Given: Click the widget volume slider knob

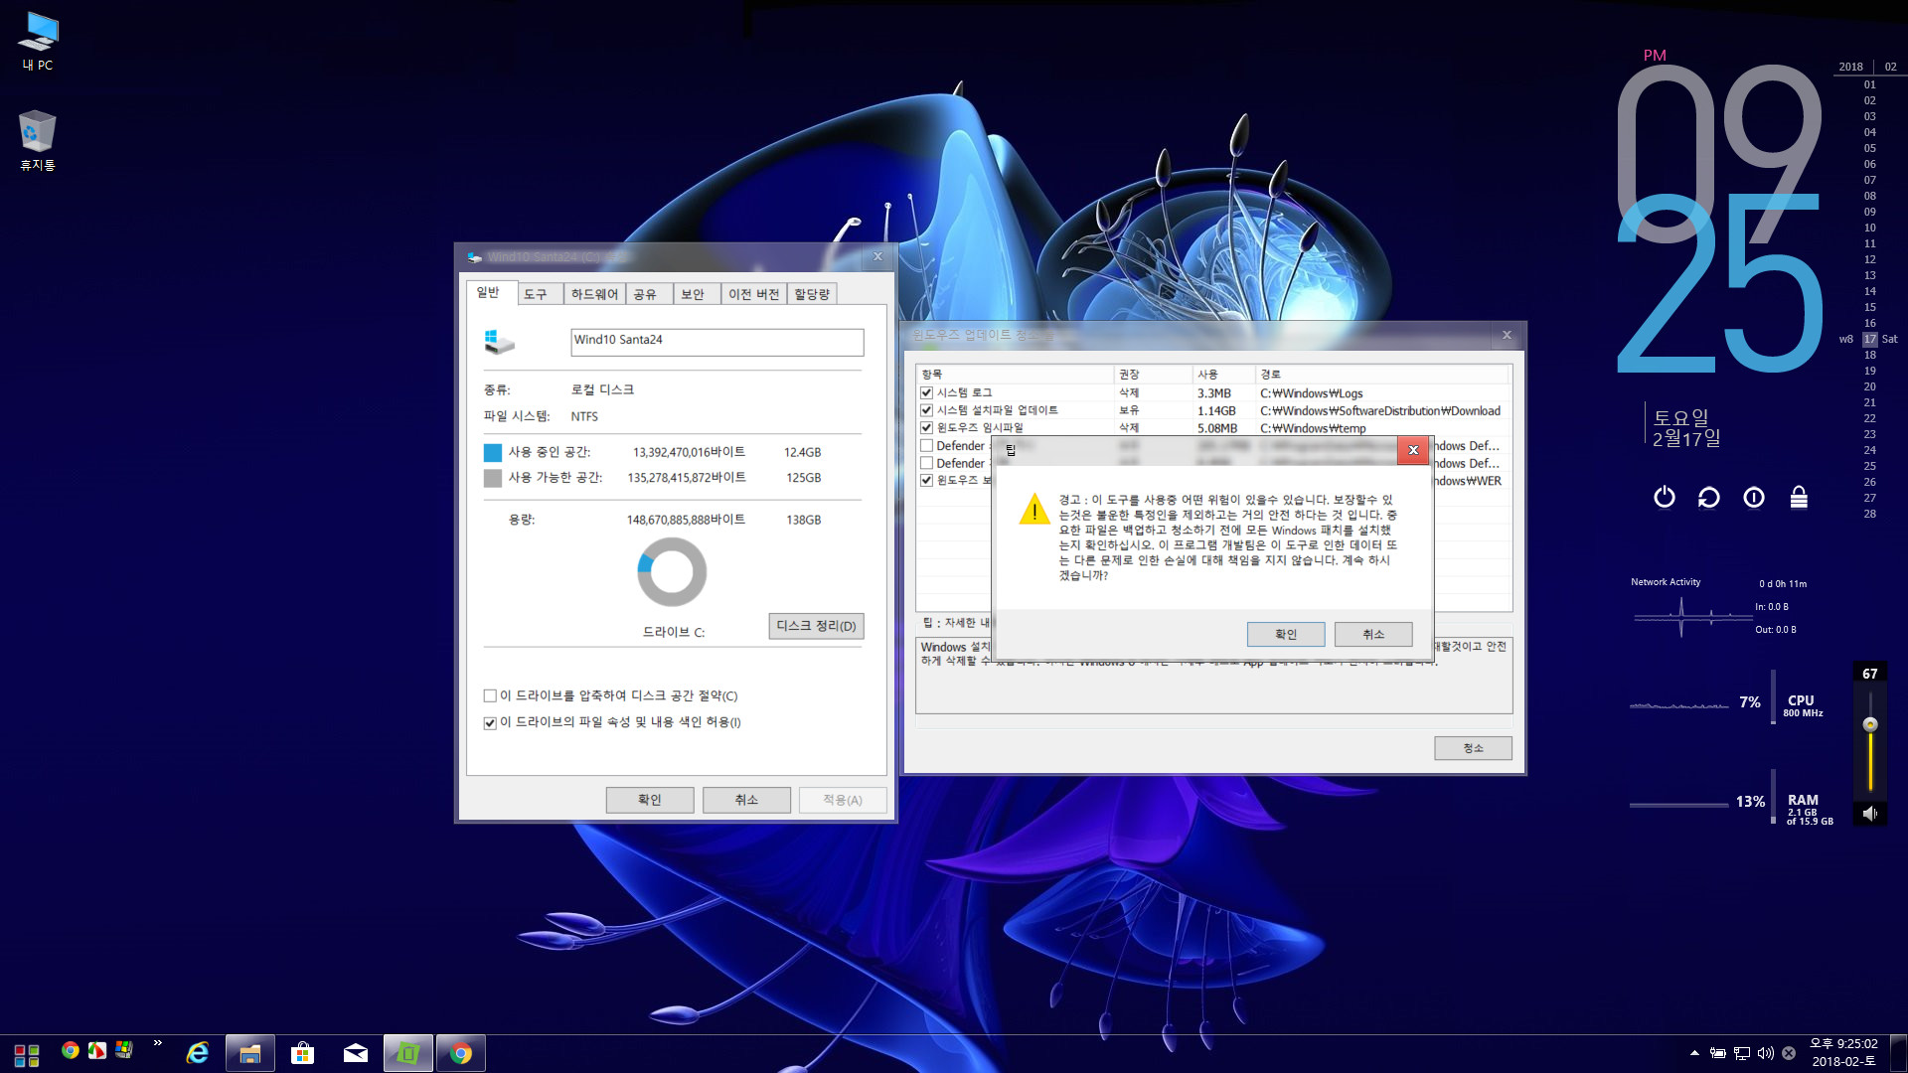Looking at the screenshot, I should click(x=1870, y=725).
